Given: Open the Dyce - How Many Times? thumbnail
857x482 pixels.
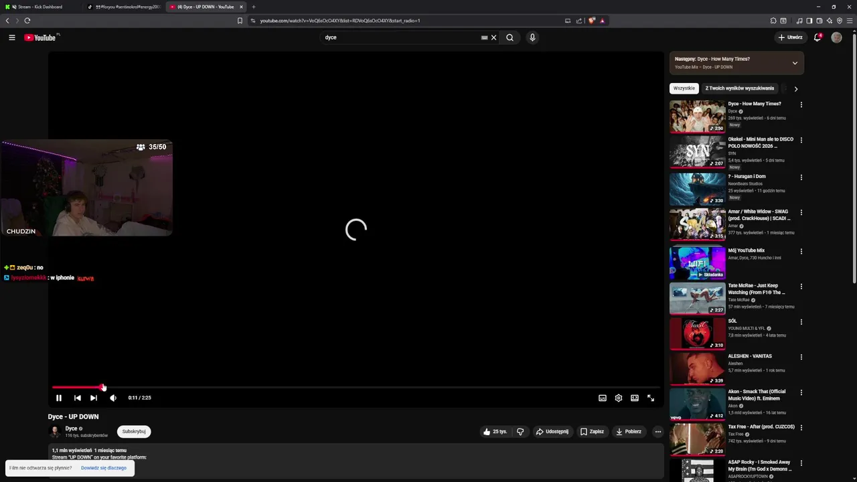Looking at the screenshot, I should point(697,116).
